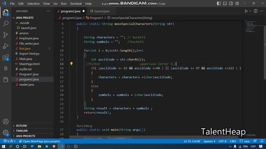
Task: Open the Run menu
Action: coord(64,4)
